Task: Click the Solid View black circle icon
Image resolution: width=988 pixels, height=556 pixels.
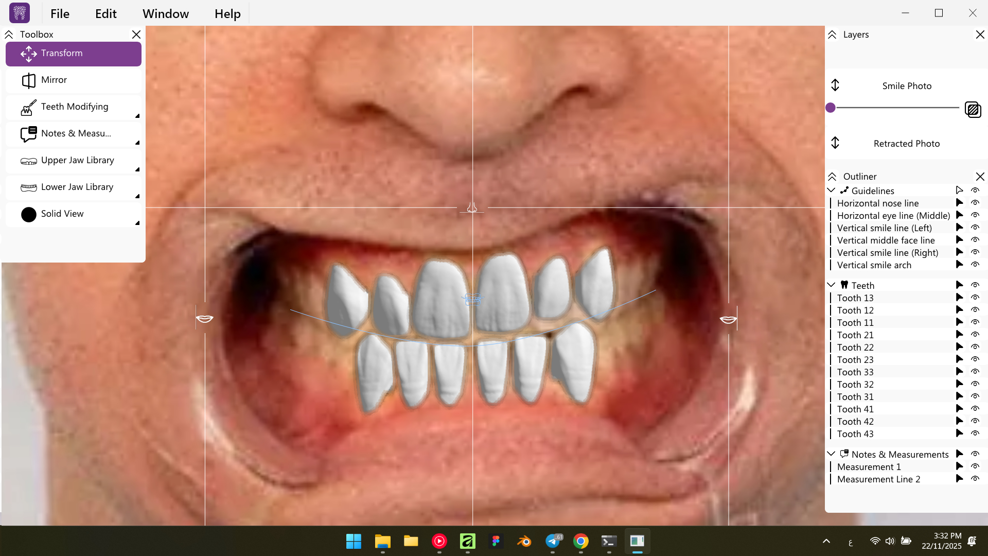Action: [29, 214]
